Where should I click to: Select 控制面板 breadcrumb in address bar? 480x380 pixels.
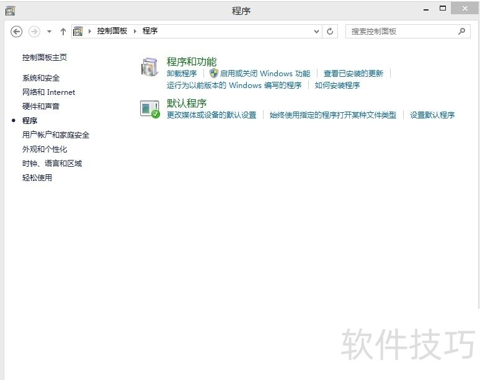click(x=112, y=31)
